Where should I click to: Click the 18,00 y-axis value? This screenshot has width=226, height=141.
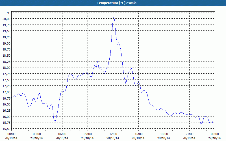pyautogui.click(x=6, y=68)
